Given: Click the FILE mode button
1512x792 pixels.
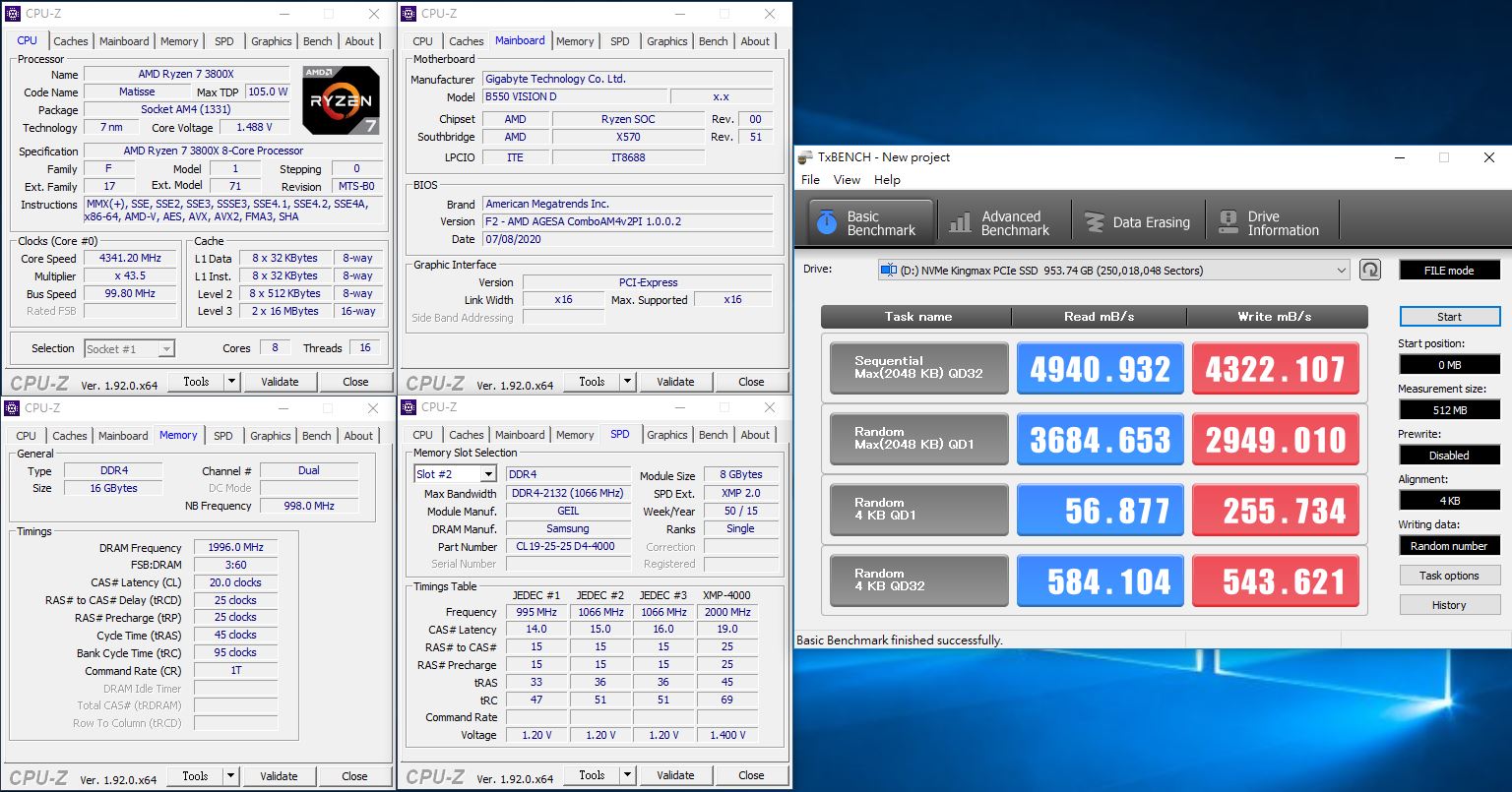Looking at the screenshot, I should [1449, 271].
